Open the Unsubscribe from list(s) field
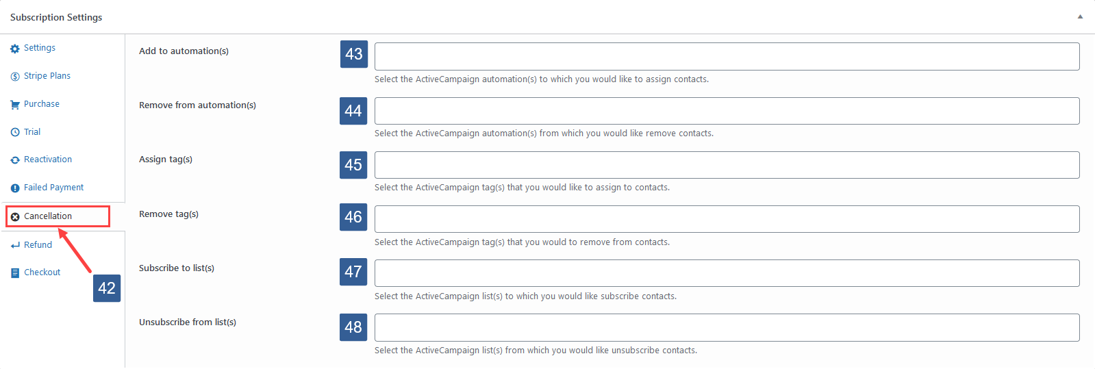The image size is (1095, 369). click(727, 327)
